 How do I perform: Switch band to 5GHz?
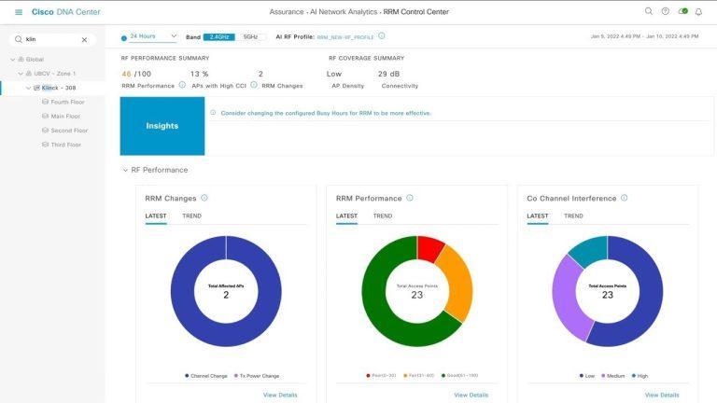(x=249, y=36)
